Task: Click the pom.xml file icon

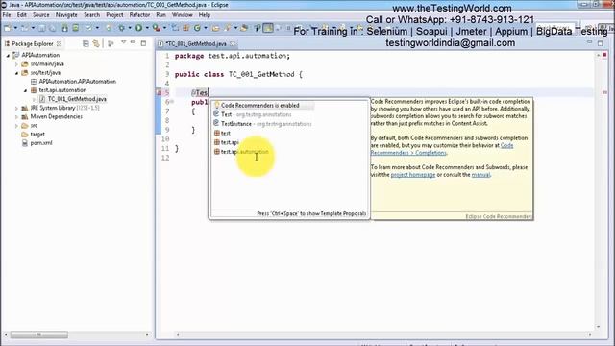Action: click(x=25, y=143)
